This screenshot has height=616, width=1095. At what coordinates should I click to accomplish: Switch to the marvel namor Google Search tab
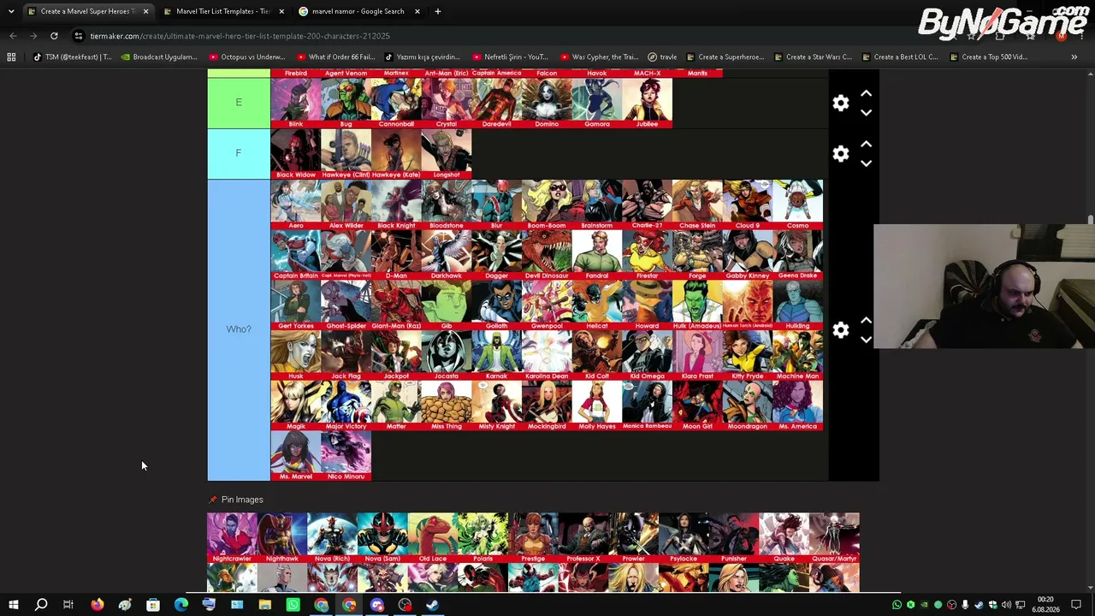tap(358, 11)
